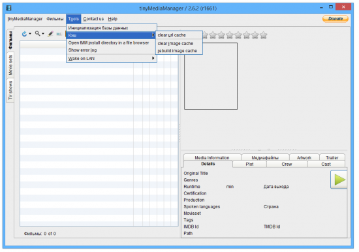Viewport: 359px width, 252px height.
Task: Select clear url cache
Action: point(179,35)
